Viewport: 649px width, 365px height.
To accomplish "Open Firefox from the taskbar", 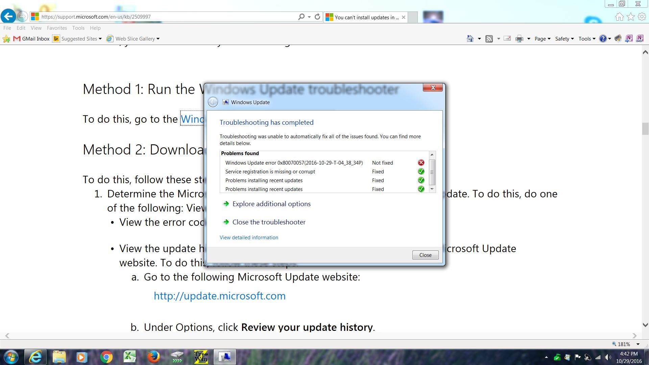I will 153,357.
